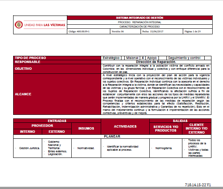Screen dimensions: 223x189
Task: Select the 'Apoyo' process type cell
Action: click(x=152, y=58)
